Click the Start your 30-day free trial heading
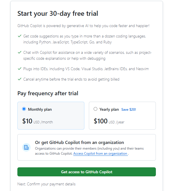The height and width of the screenshot is (191, 171). tap(57, 14)
